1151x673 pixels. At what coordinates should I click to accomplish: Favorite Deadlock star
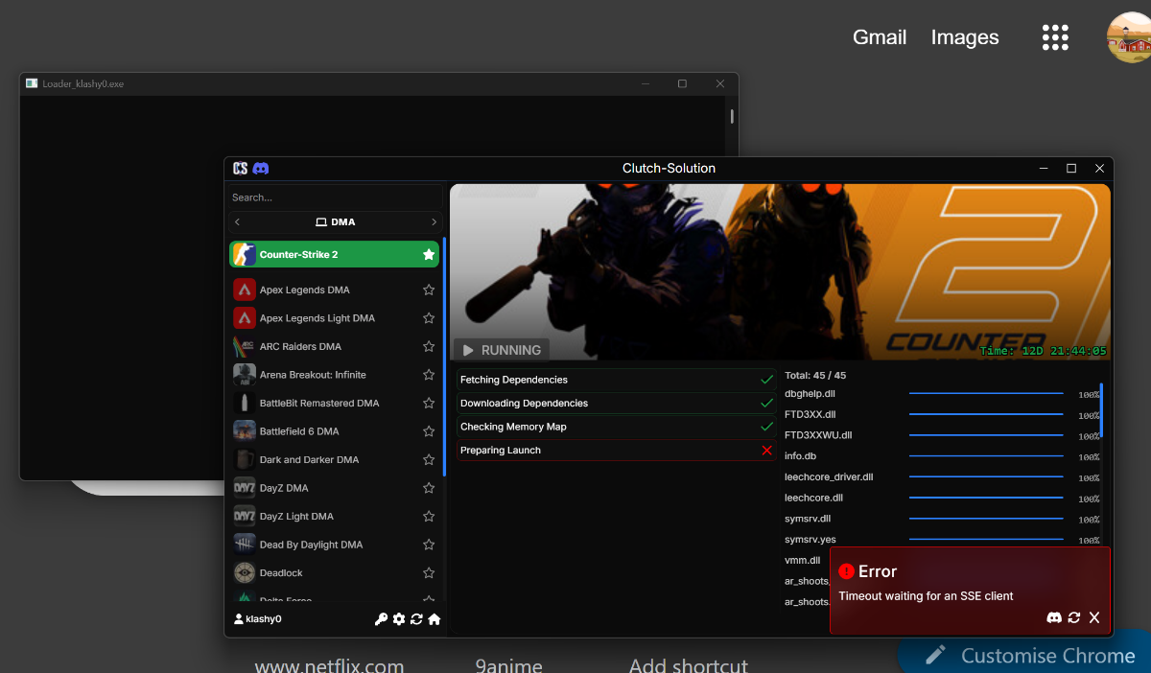(x=429, y=572)
